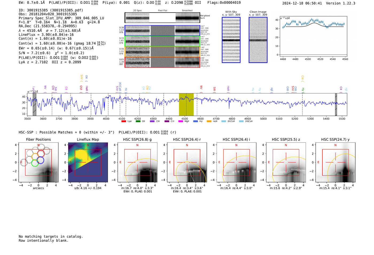Select the HSC SSP(26.8) g image
Image resolution: width=374 pixels, height=255 pixels.
(x=137, y=162)
